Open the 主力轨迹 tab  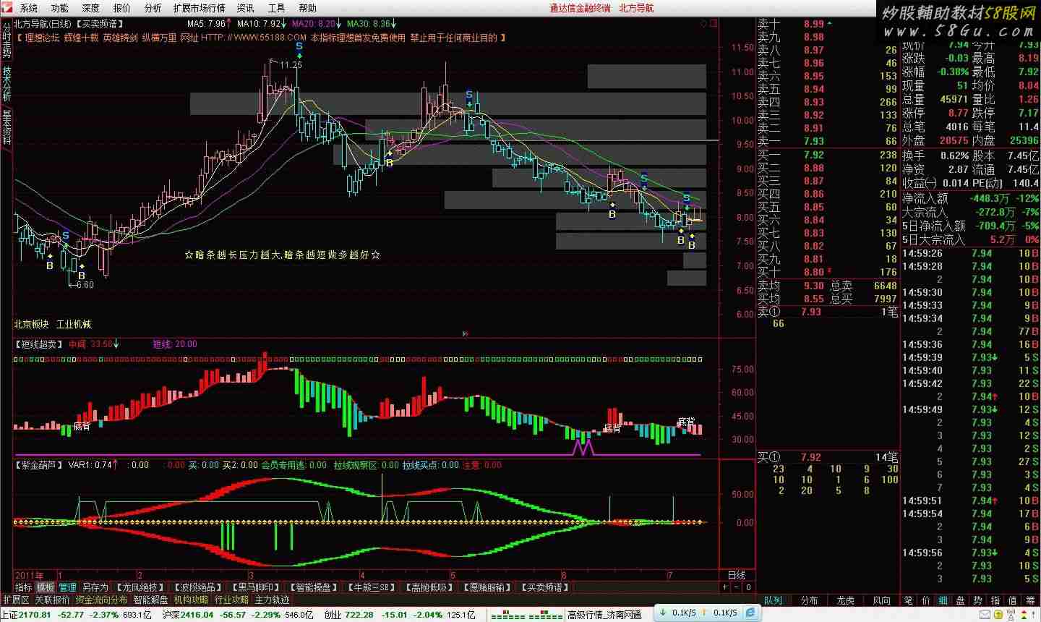pos(272,600)
